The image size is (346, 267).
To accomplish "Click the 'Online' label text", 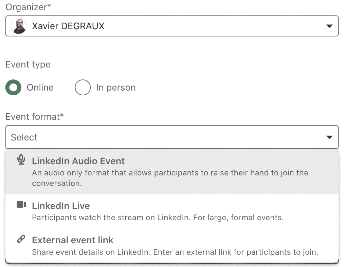I will 40,88.
